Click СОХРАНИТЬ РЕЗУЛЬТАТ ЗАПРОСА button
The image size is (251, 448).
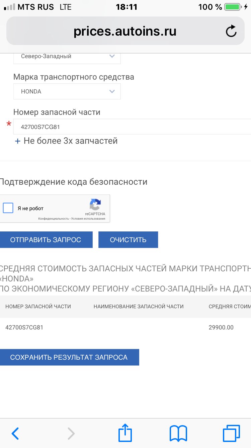point(69,357)
